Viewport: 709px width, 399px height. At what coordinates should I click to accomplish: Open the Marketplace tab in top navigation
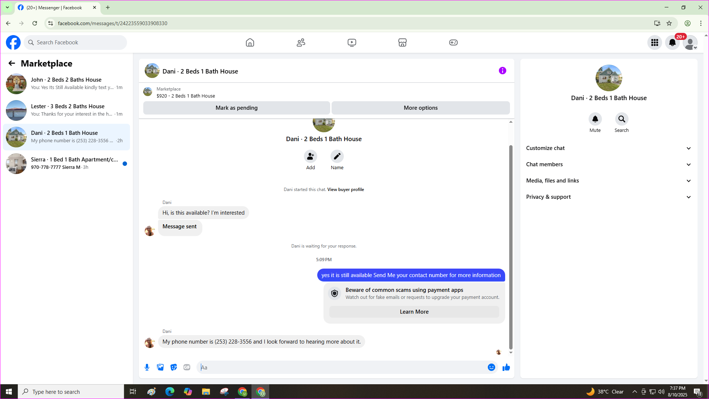[x=402, y=42]
